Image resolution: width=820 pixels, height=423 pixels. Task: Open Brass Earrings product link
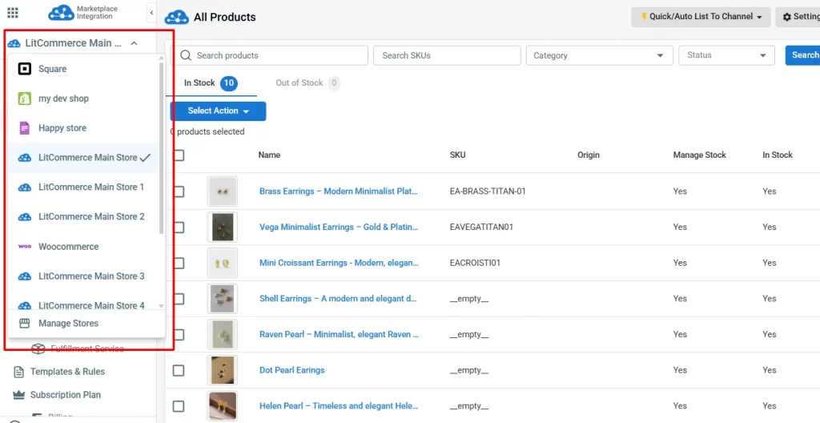[339, 191]
